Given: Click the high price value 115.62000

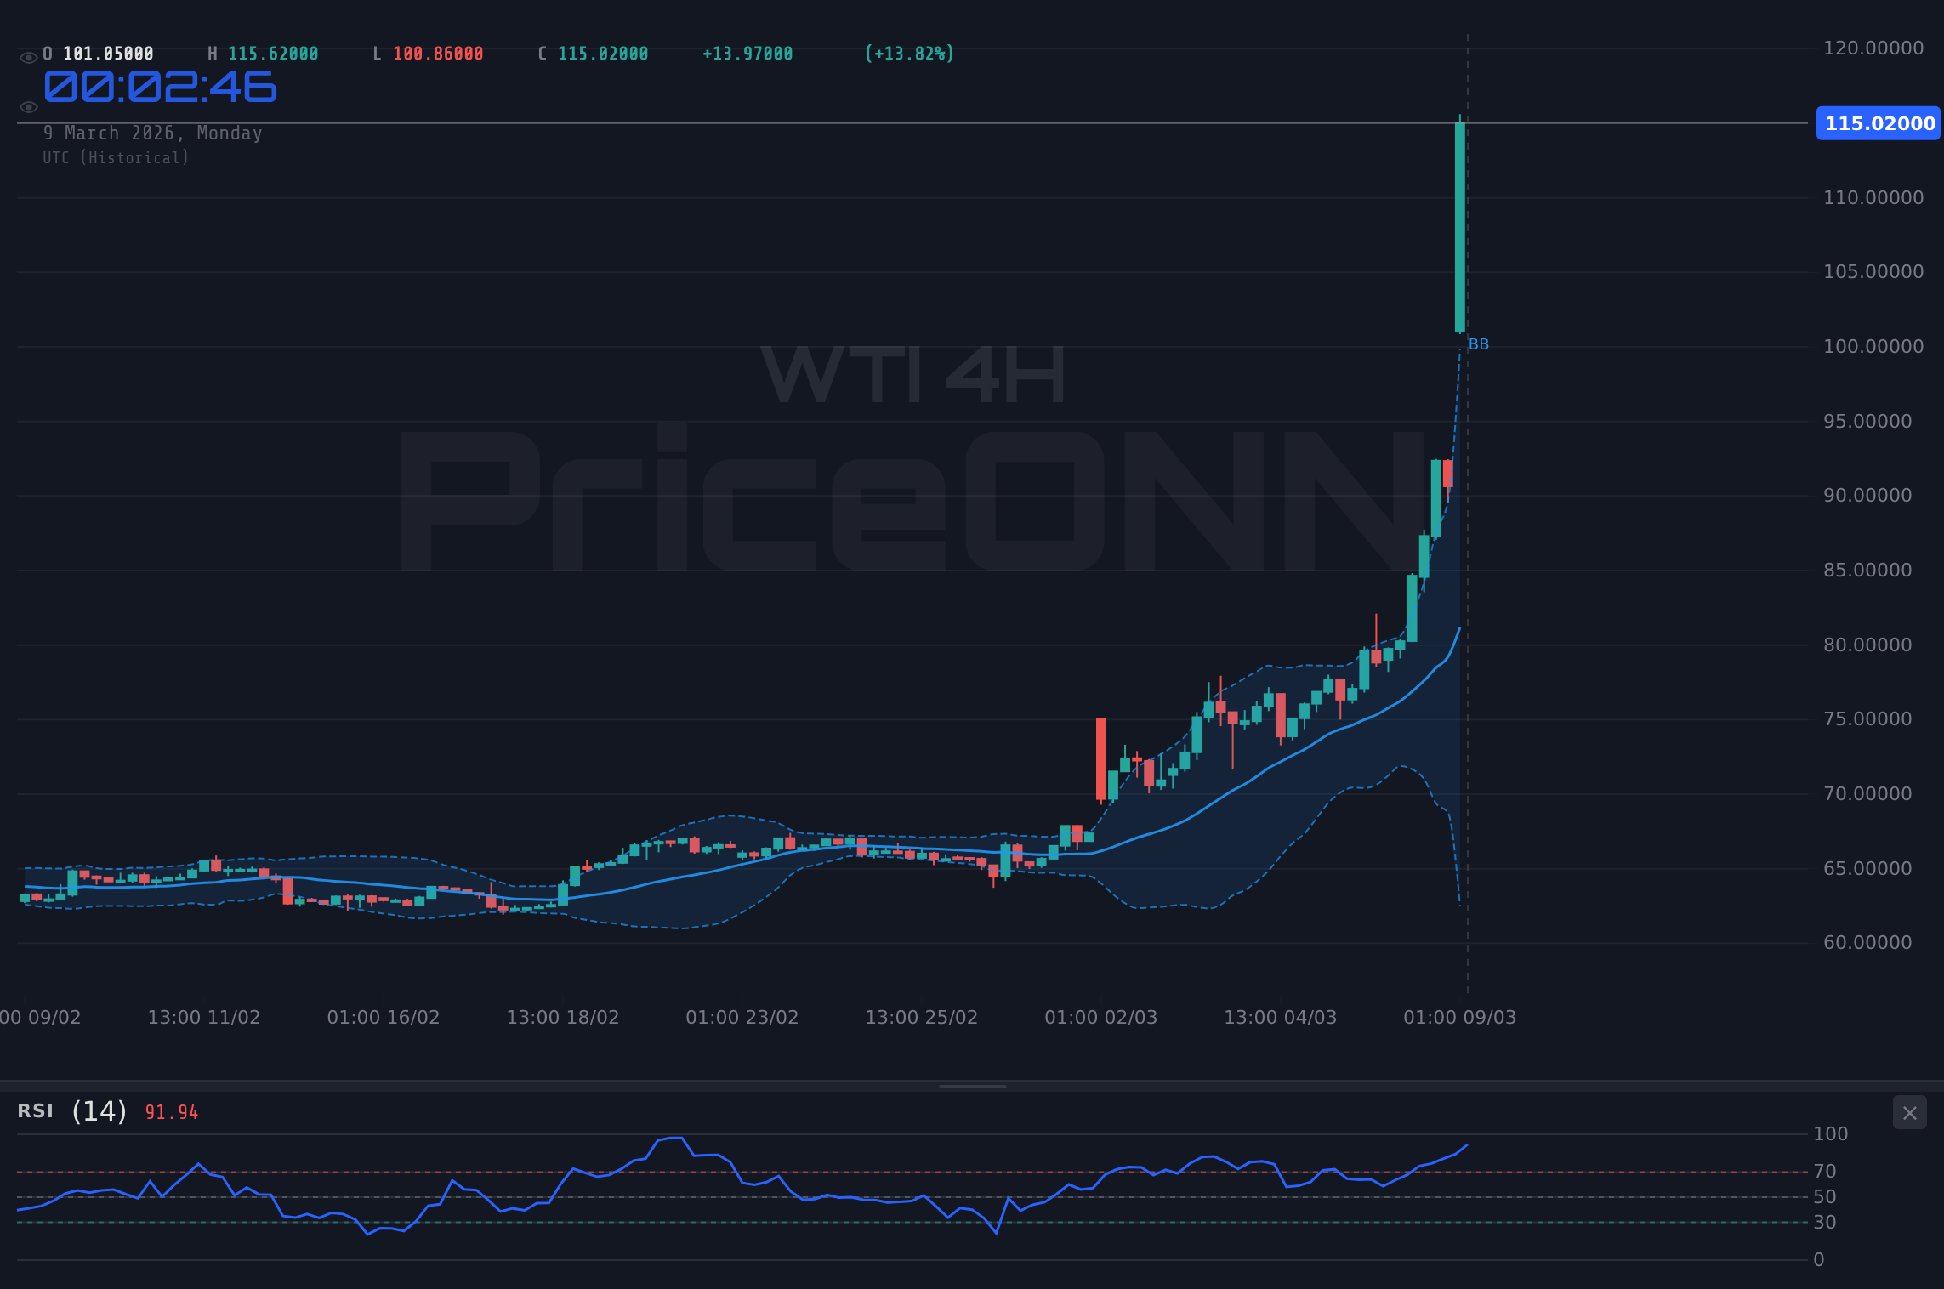Looking at the screenshot, I should (273, 54).
